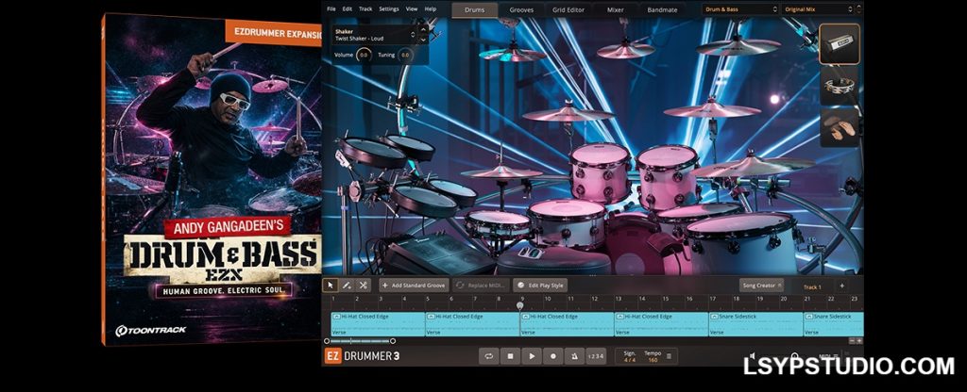Zoom in timeline with plus button

point(859,340)
